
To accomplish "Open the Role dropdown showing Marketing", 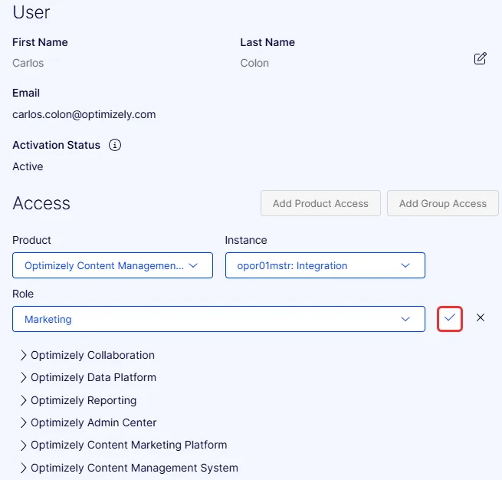I will point(219,319).
